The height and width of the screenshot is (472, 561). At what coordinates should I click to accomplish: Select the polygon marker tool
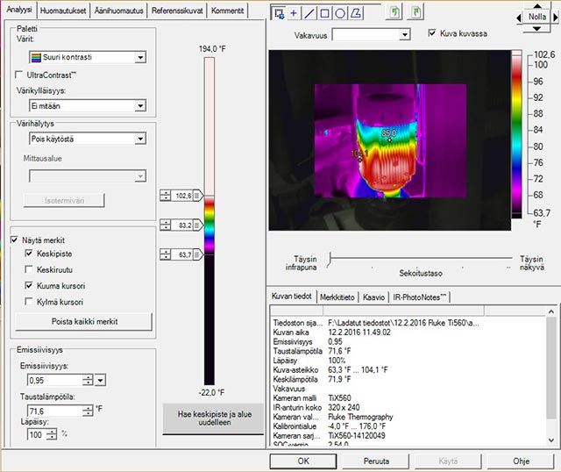[356, 13]
